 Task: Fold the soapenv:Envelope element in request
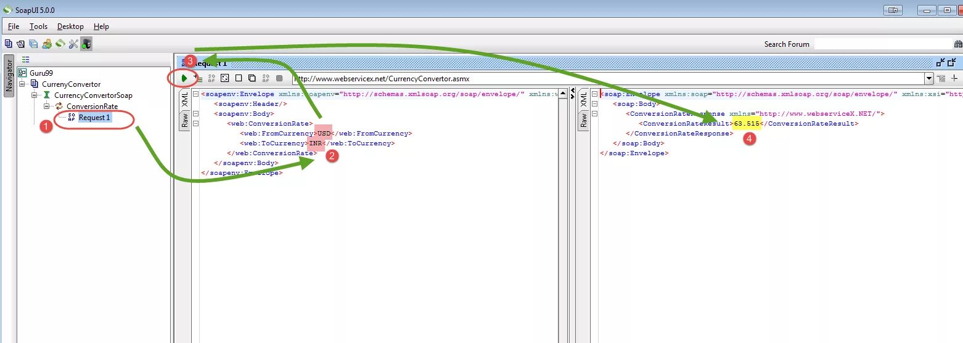195,94
